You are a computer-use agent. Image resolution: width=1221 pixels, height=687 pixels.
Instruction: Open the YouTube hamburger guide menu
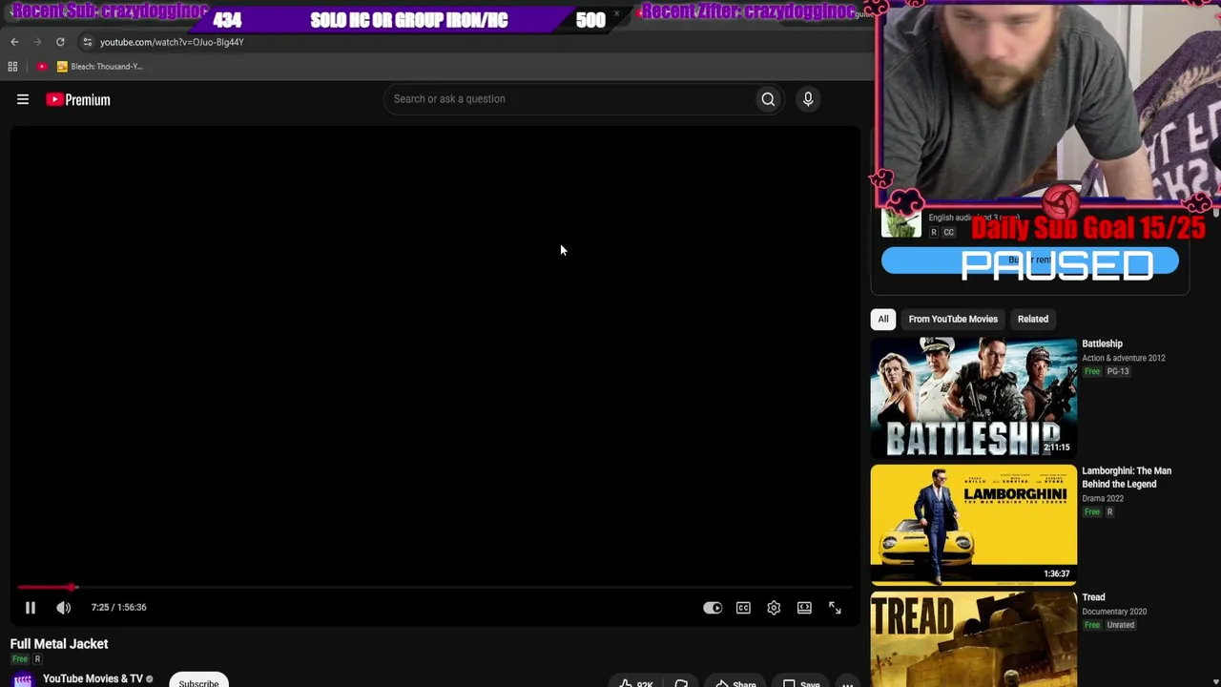[23, 99]
